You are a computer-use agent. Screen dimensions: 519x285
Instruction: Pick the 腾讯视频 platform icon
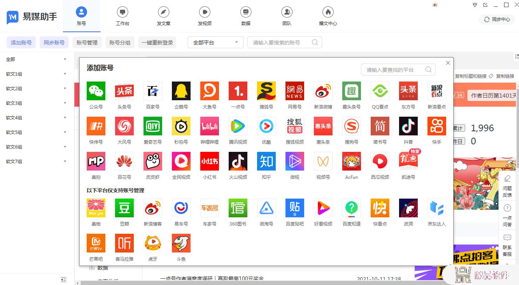click(238, 126)
